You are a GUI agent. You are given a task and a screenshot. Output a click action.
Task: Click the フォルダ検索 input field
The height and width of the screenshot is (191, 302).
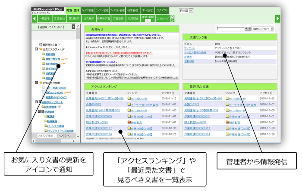pos(44,136)
